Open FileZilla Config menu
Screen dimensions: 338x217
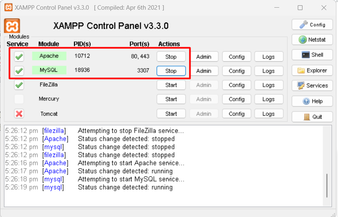coord(237,85)
